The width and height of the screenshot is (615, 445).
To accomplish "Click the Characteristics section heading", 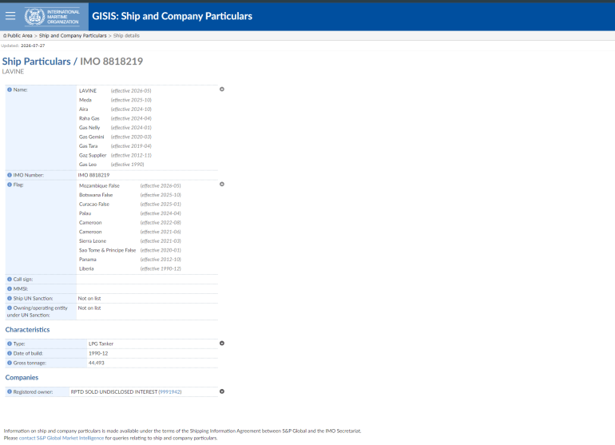I will click(x=27, y=330).
